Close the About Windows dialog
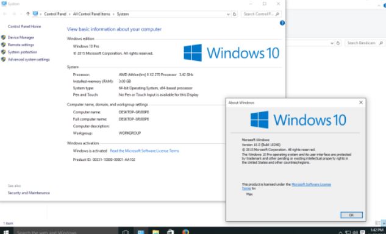 click(361, 102)
